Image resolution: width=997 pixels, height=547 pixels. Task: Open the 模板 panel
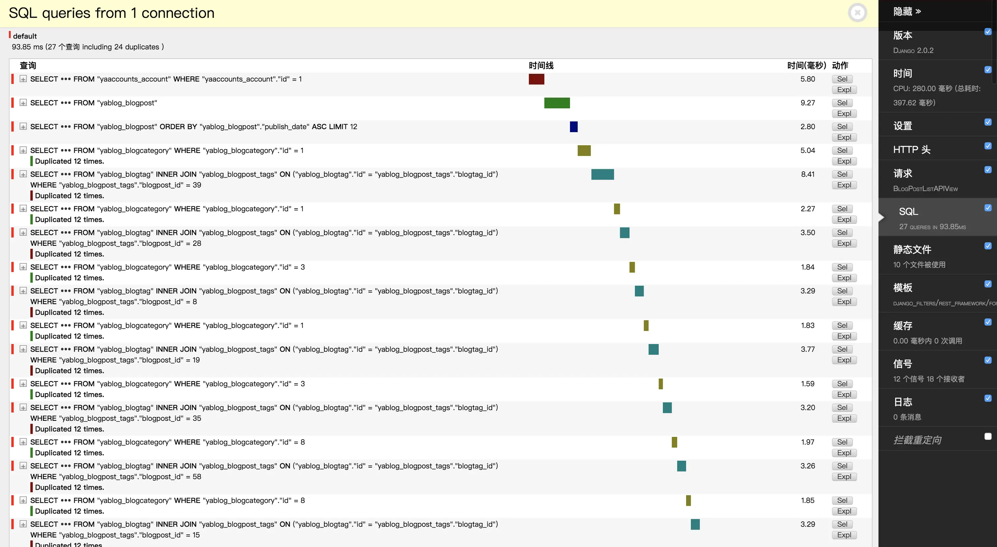tap(903, 288)
